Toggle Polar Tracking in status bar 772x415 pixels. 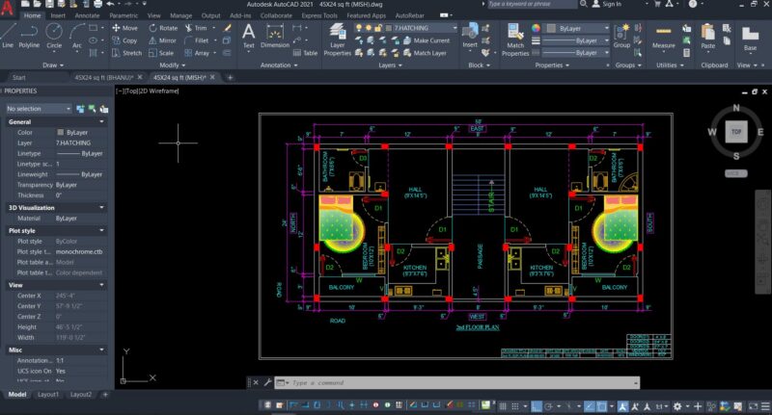548,406
